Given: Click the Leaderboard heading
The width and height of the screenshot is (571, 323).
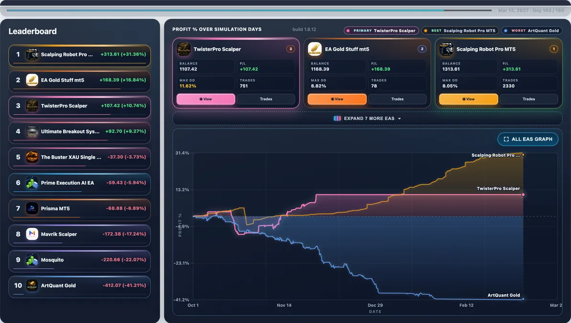Looking at the screenshot, I should pyautogui.click(x=33, y=31).
